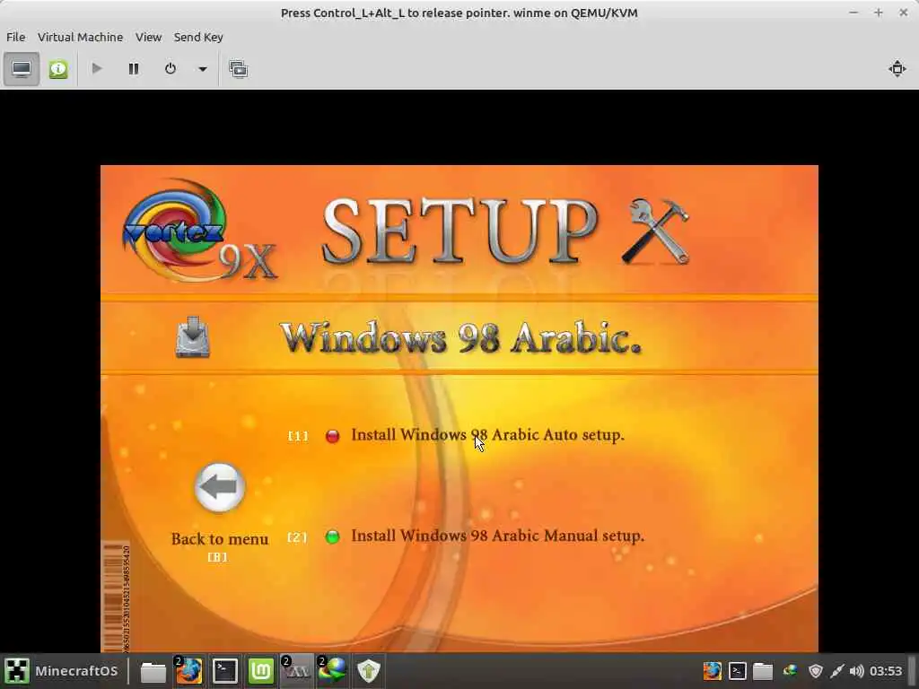This screenshot has width=919, height=689.
Task: Open the MinecraftOS start menu
Action: click(x=62, y=671)
